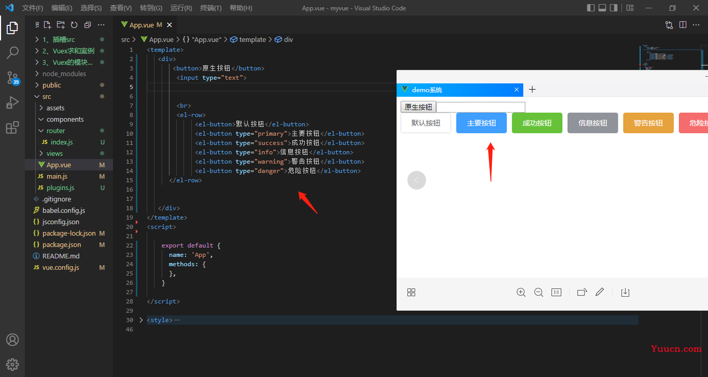This screenshot has width=708, height=377.
Task: Edit image with pencil icon
Action: click(600, 293)
